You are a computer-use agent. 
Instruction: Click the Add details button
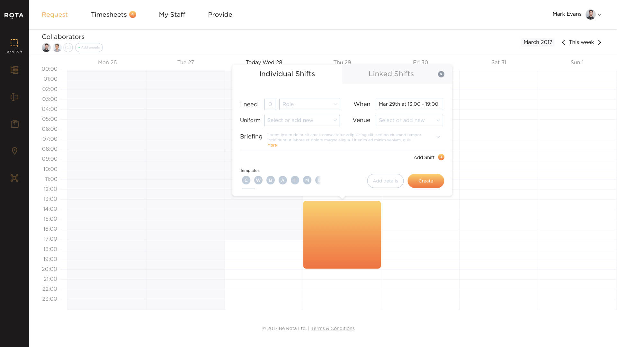click(x=385, y=181)
